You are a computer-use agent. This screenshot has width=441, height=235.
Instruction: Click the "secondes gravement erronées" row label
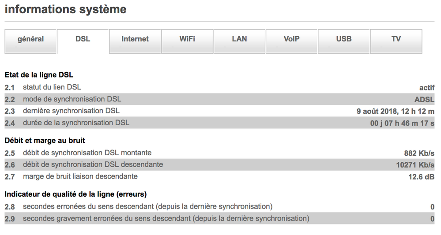tap(166, 218)
